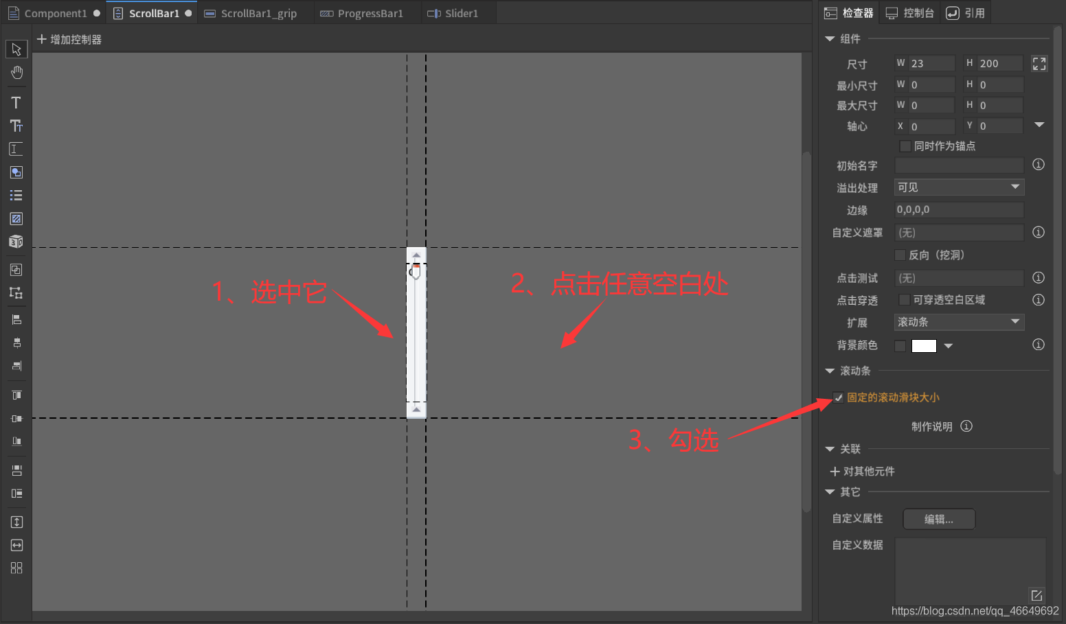Open the 制作说明 info icon

(966, 426)
